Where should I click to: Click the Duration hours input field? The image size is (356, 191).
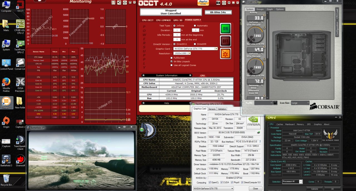(x=177, y=30)
